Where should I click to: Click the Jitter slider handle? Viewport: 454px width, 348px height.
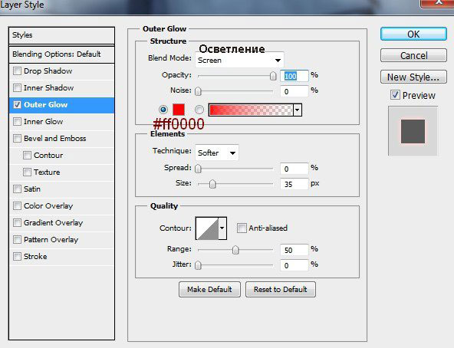pos(198,265)
